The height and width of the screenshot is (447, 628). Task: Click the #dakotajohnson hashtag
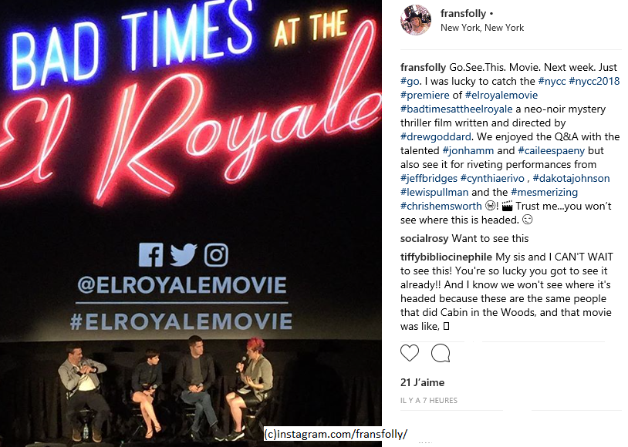[571, 178]
